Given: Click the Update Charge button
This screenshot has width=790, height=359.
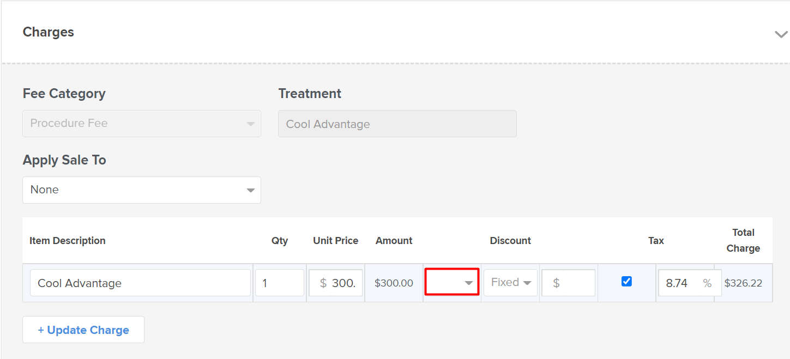Looking at the screenshot, I should [83, 330].
